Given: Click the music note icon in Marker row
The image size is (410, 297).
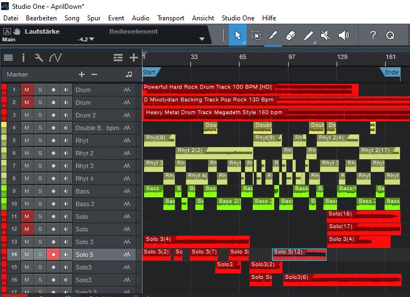Looking at the screenshot, I should tap(129, 74).
